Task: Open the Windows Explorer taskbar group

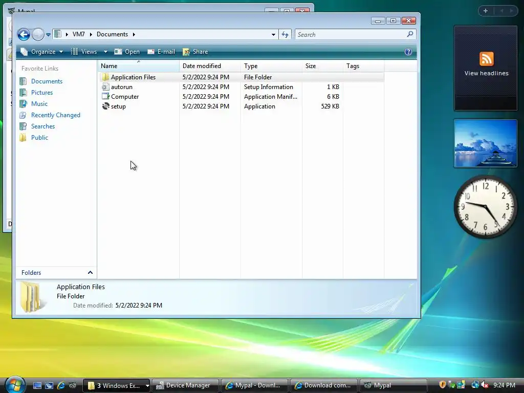Action: coord(116,386)
